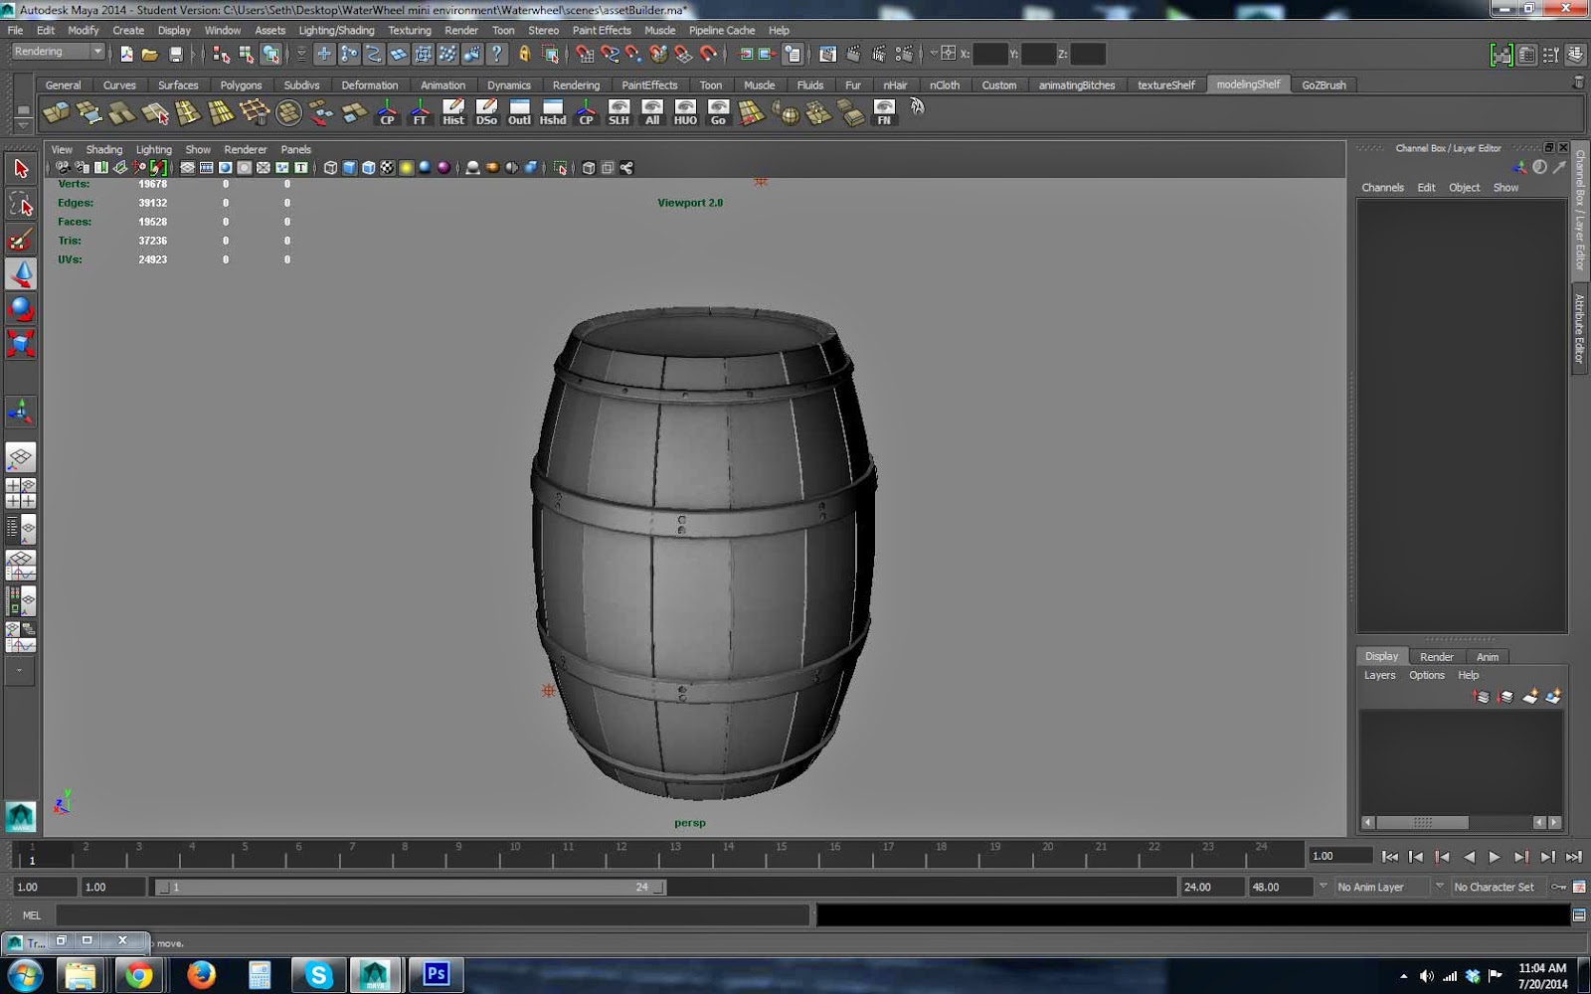
Task: Open Layers menu in layer editor
Action: (1379, 676)
